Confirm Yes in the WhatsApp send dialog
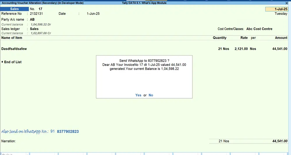Viewport: 291px width, 155px height. [138, 95]
